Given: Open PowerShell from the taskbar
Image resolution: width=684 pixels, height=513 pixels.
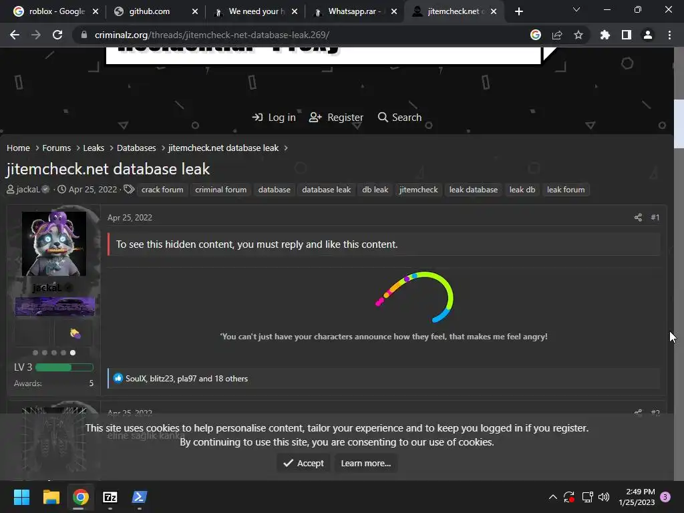Looking at the screenshot, I should (x=140, y=497).
